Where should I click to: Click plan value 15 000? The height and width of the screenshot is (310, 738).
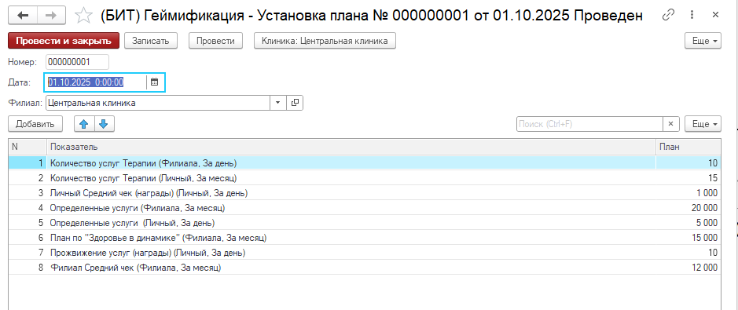pos(705,238)
